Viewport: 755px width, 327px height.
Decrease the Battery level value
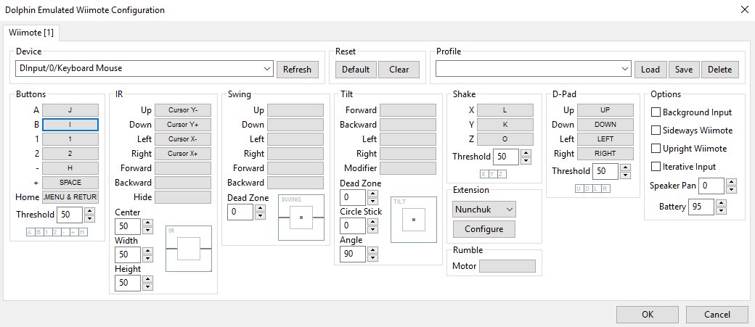[x=722, y=210]
